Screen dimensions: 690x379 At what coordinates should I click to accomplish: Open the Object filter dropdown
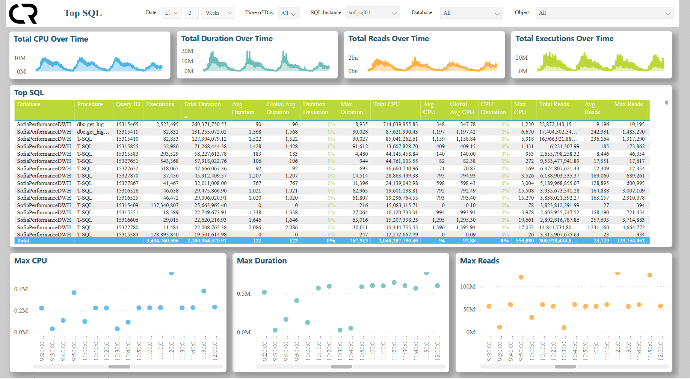pos(604,13)
